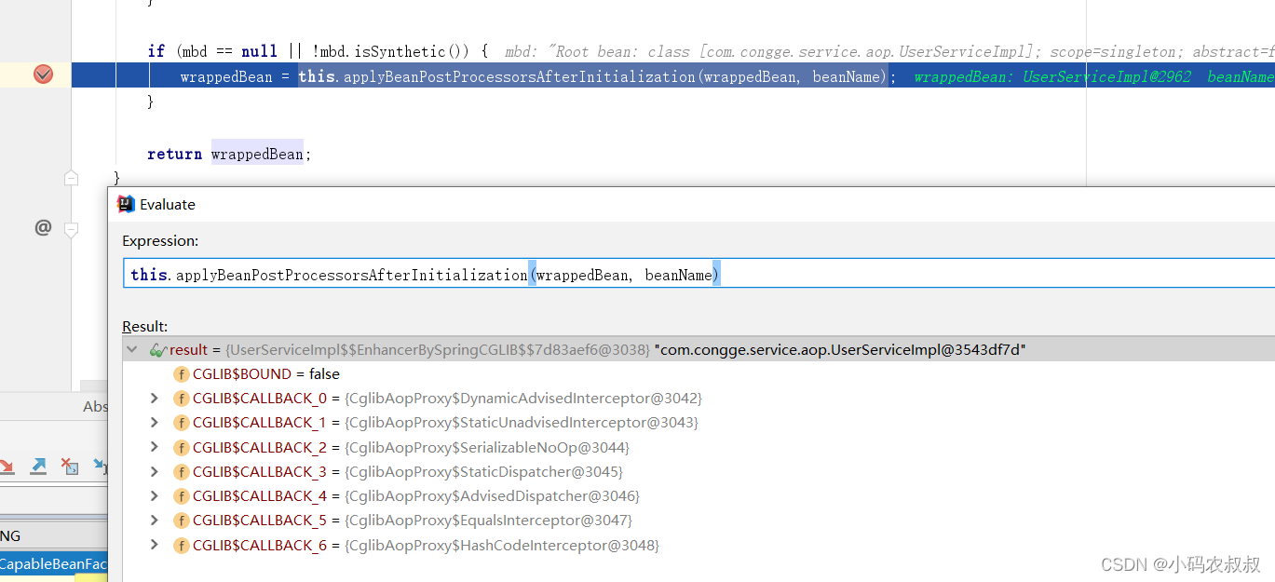Click field icon of CGLIB$CALLBACK_2
This screenshot has height=582, width=1275.
(182, 447)
